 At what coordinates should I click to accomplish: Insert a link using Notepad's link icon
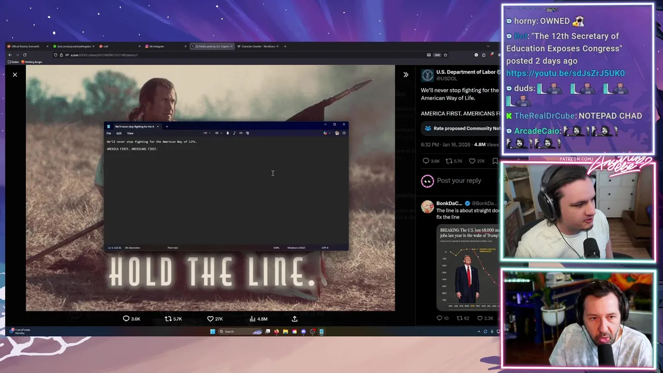240,133
